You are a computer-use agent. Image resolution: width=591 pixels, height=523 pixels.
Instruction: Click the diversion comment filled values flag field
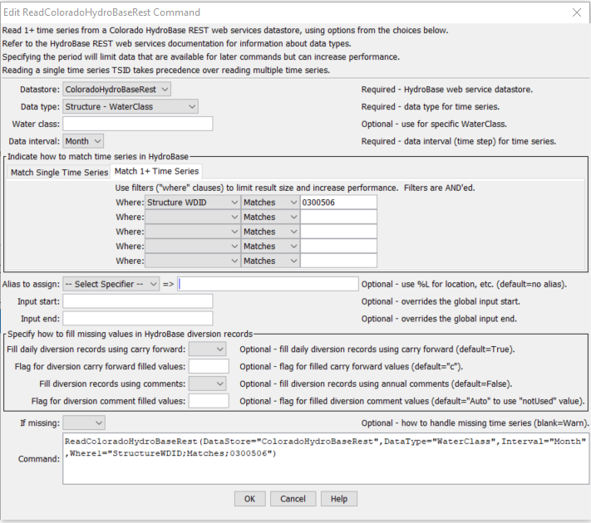(209, 401)
